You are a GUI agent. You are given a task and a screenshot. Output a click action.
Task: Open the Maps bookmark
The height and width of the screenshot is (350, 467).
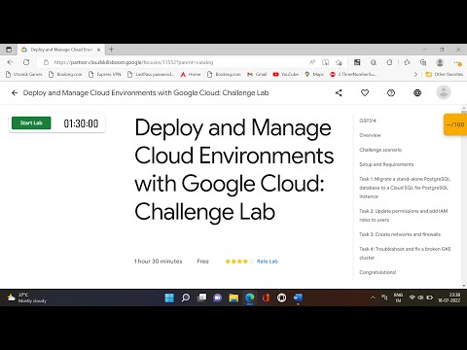click(314, 74)
